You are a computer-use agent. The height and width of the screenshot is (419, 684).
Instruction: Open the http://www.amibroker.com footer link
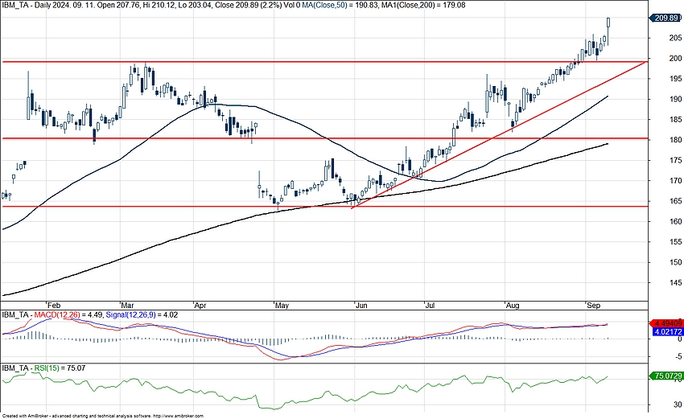[179, 417]
